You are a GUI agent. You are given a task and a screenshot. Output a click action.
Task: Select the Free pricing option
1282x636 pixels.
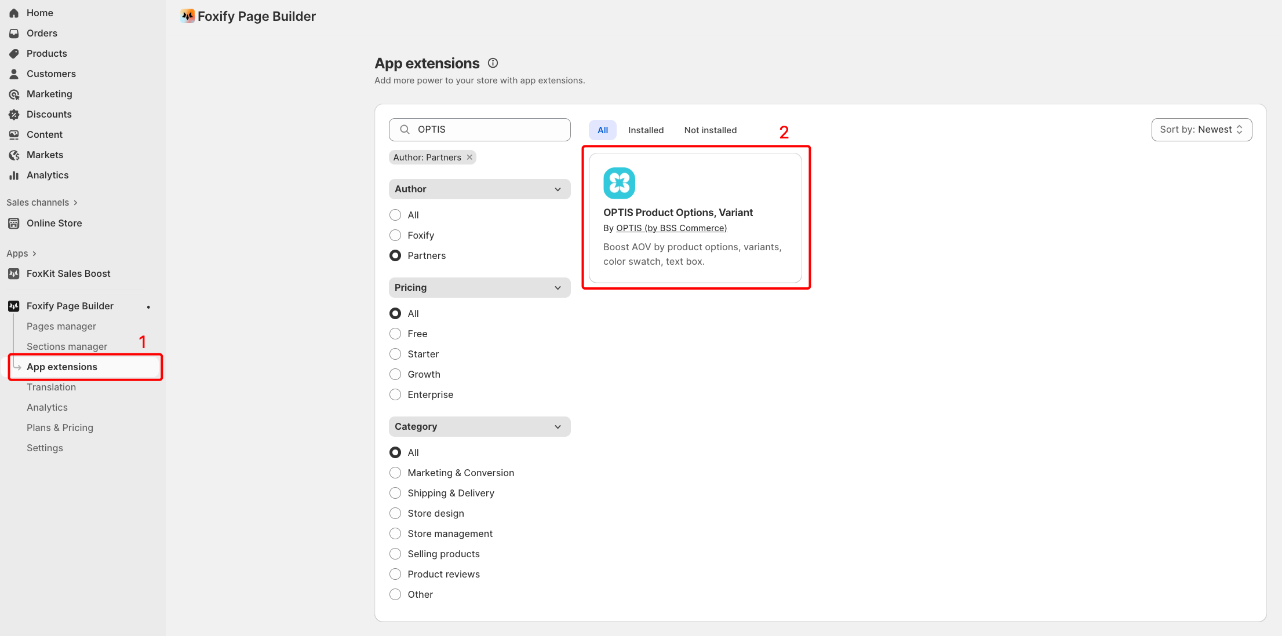tap(395, 334)
